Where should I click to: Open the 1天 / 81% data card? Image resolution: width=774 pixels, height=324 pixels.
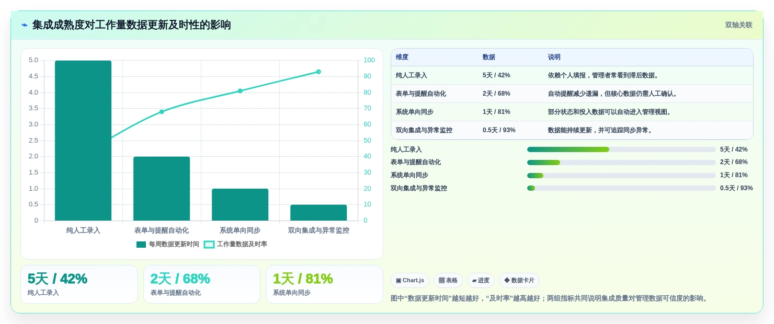[324, 284]
